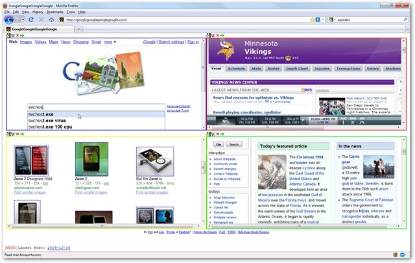Click red X above the Vikings pane
Screen dimensions: 415x263
218,35
